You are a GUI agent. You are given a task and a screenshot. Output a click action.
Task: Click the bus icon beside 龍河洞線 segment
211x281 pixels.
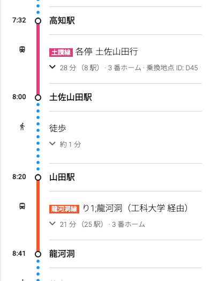[22, 206]
